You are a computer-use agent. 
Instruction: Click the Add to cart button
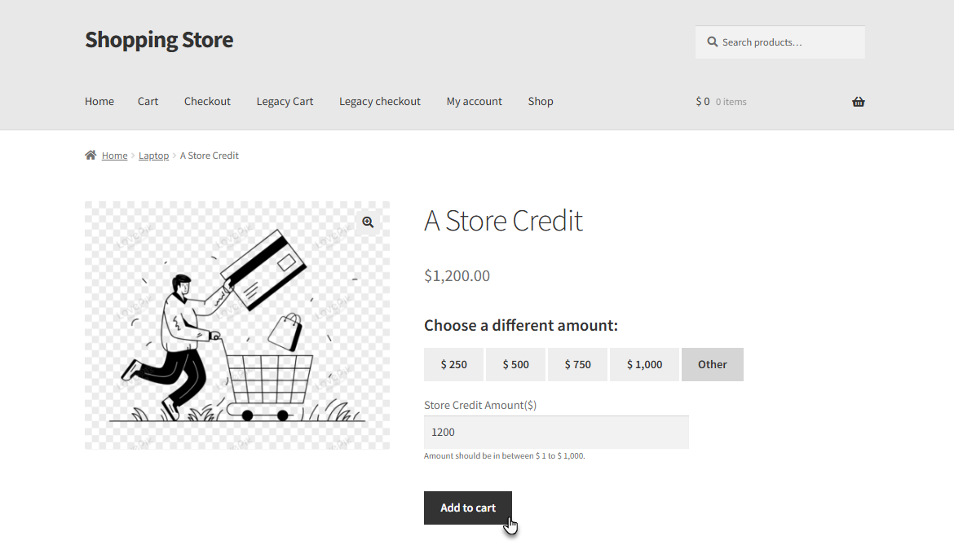(468, 508)
